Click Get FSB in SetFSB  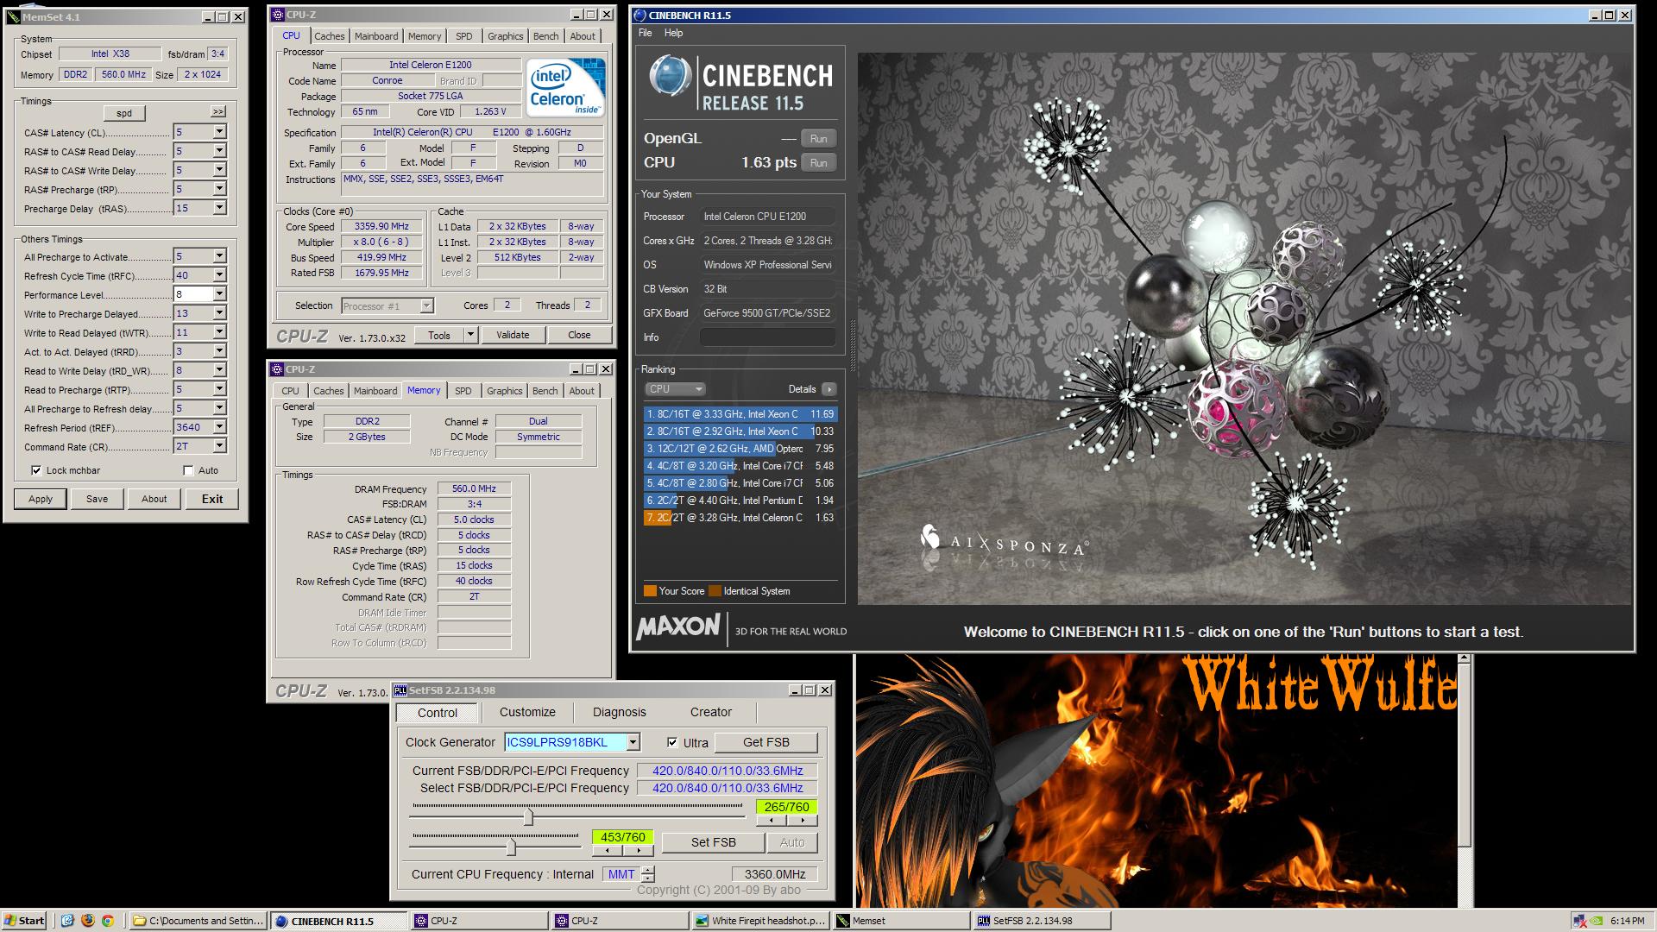coord(765,742)
